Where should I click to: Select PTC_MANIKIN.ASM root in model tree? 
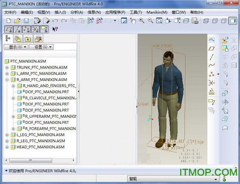pos(25,61)
